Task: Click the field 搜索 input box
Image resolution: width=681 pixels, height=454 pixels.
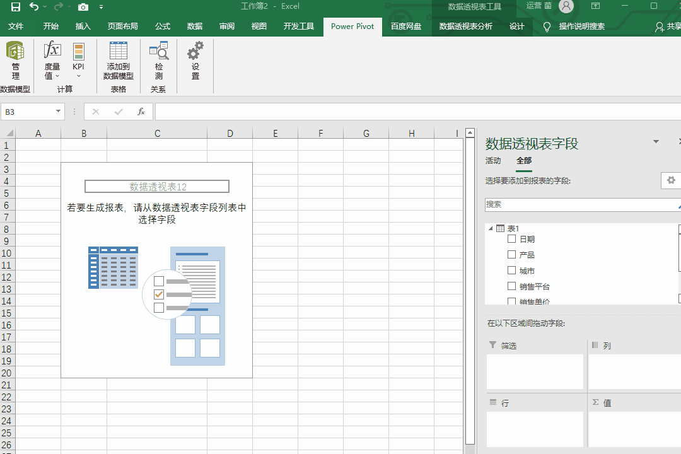Action: click(x=580, y=205)
